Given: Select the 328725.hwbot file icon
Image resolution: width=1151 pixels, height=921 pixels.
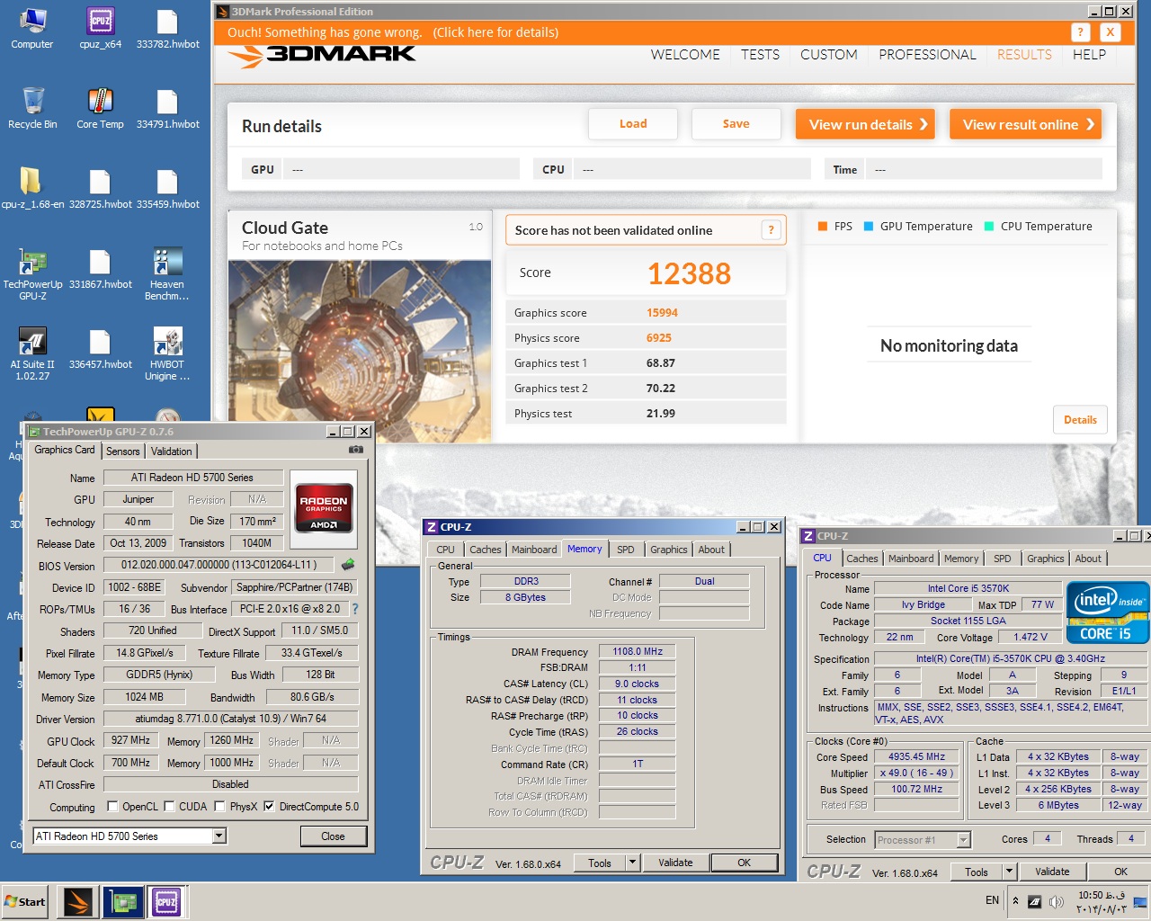Looking at the screenshot, I should click(100, 188).
